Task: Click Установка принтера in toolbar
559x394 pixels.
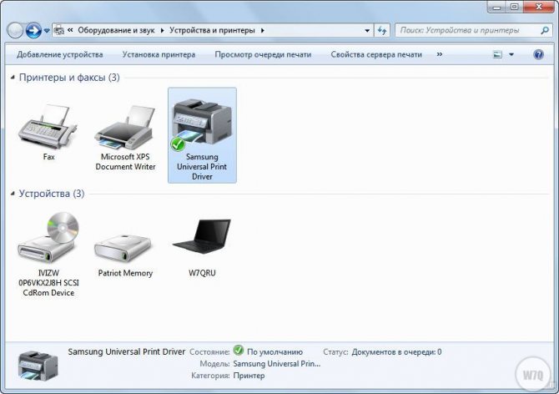Action: (159, 54)
